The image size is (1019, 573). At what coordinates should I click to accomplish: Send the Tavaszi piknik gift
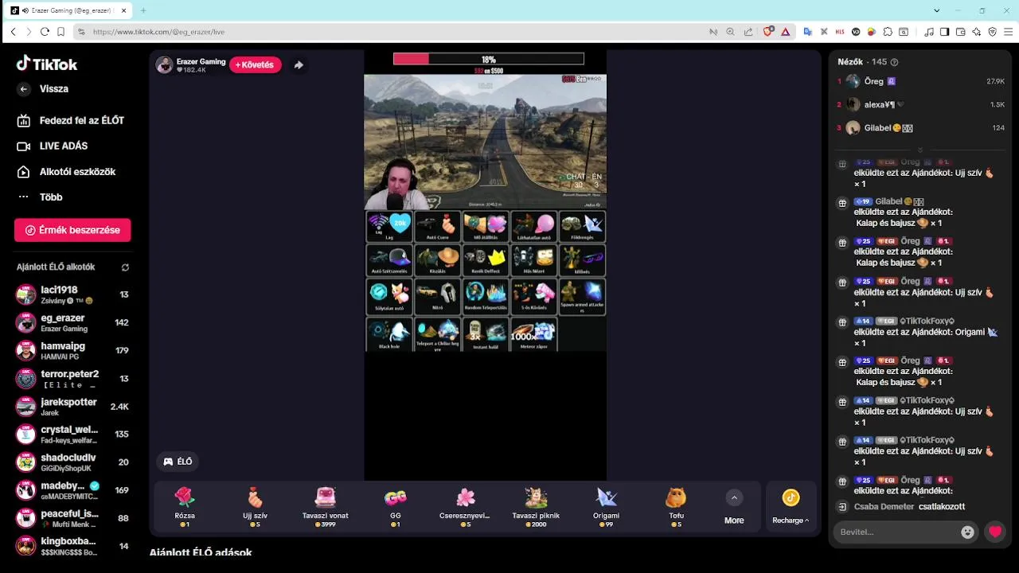536,507
